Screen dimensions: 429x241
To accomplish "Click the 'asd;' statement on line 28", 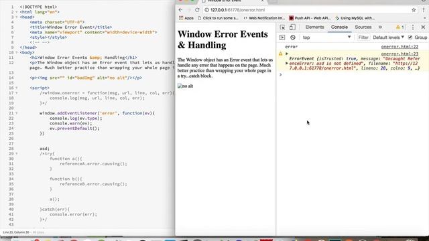I will coord(45,149).
